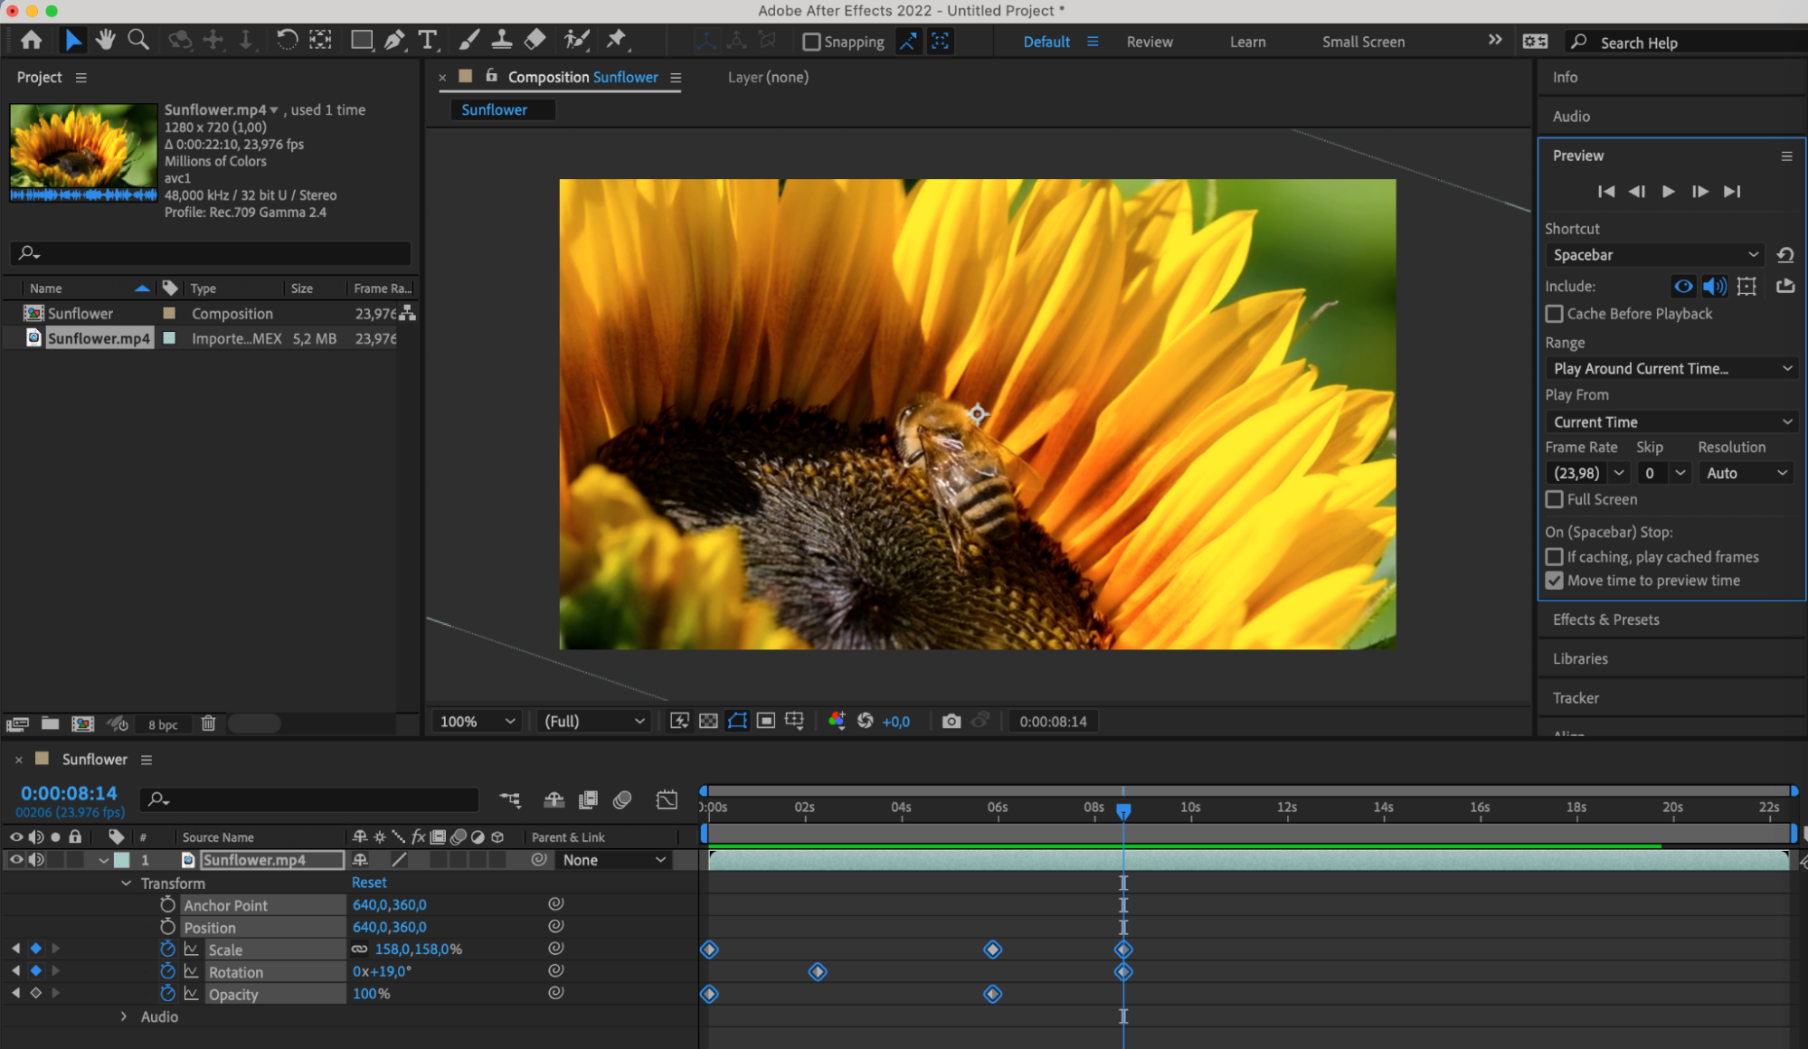Create a new folder in Project panel
1808x1049 pixels.
51,723
